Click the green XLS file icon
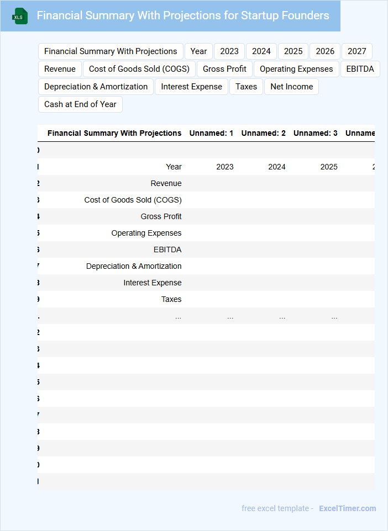The width and height of the screenshot is (388, 531). tap(19, 16)
